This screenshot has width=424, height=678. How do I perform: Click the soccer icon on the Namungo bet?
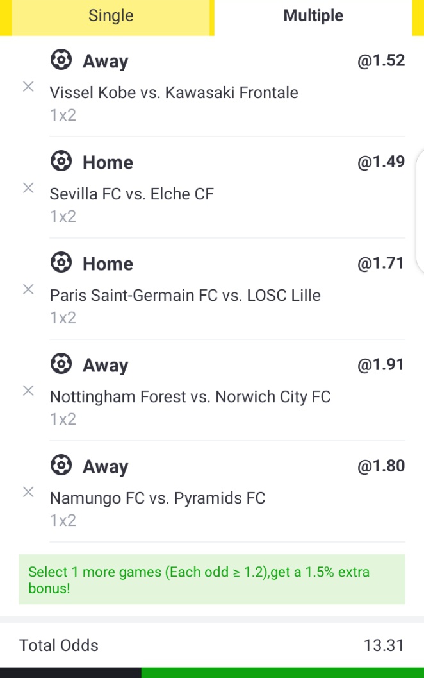click(61, 466)
